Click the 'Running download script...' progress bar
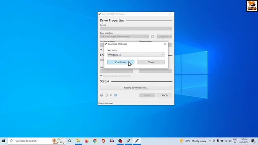258x145 pixels. (136, 88)
